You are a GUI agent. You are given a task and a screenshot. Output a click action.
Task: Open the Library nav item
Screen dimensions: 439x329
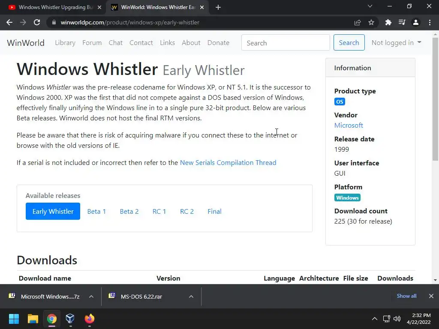pos(65,43)
